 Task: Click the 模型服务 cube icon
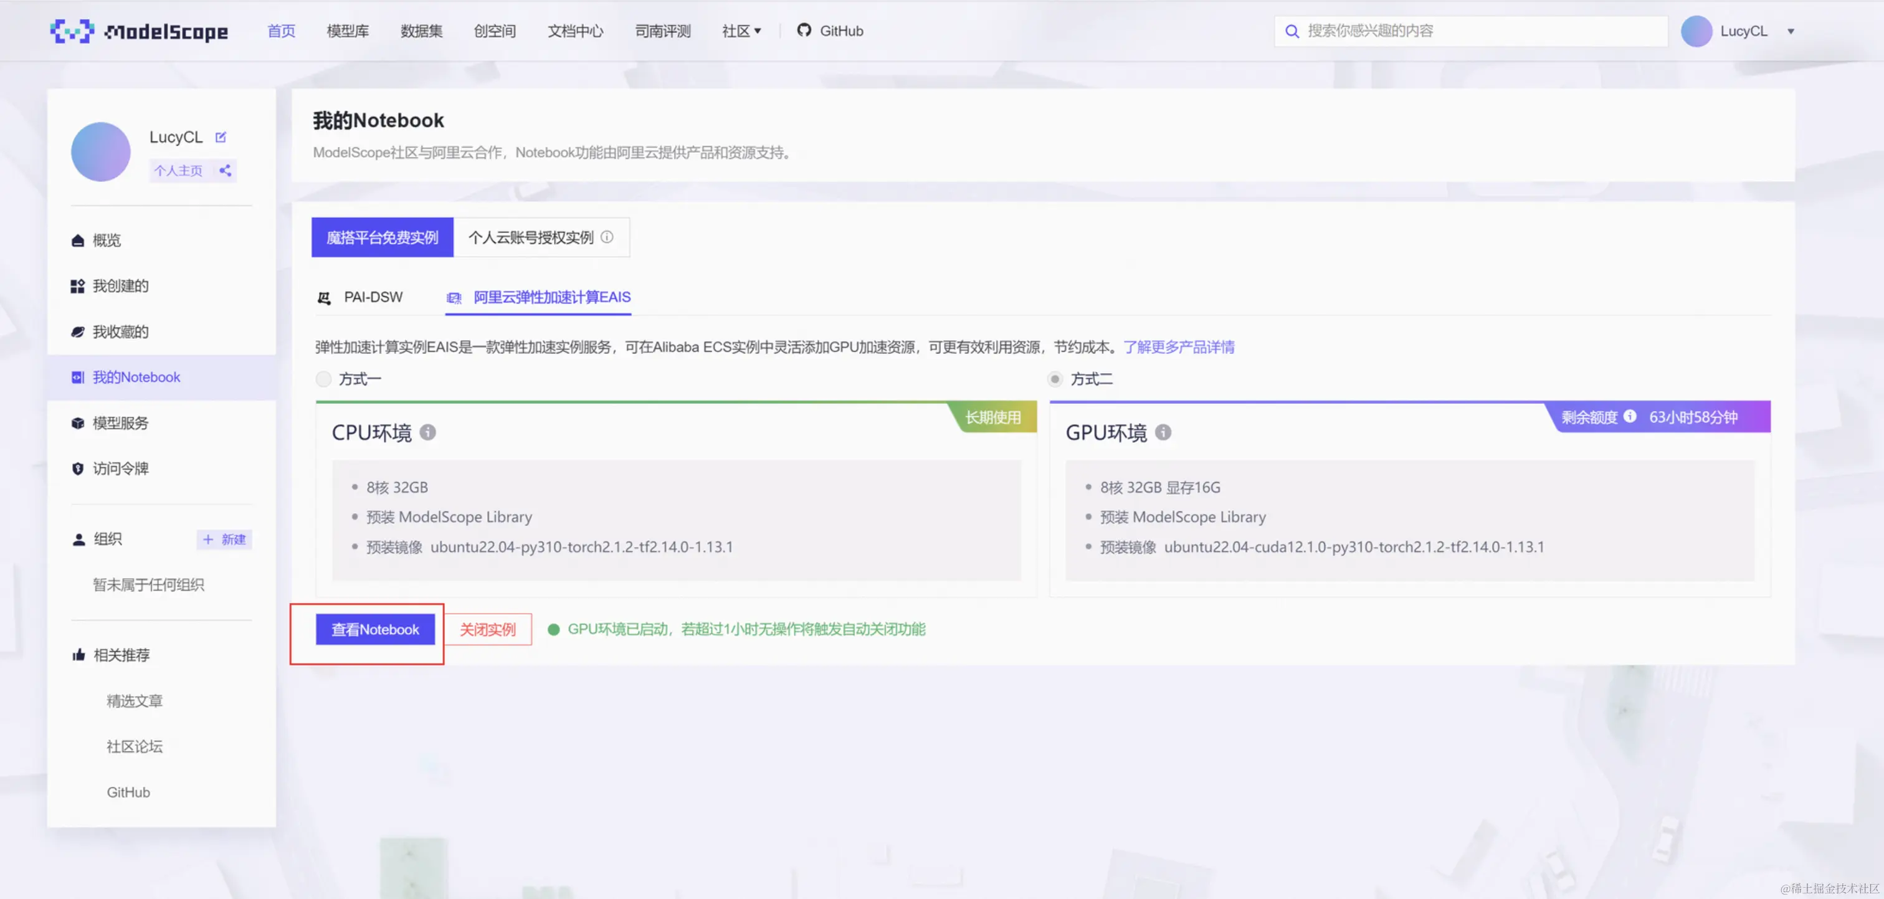coord(77,423)
